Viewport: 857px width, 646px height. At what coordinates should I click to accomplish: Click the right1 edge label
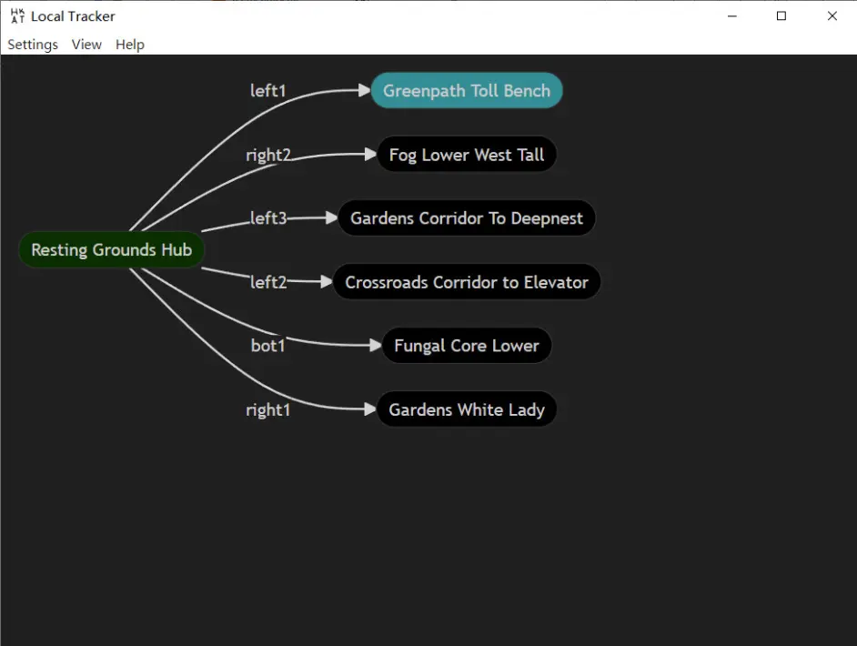click(x=267, y=410)
